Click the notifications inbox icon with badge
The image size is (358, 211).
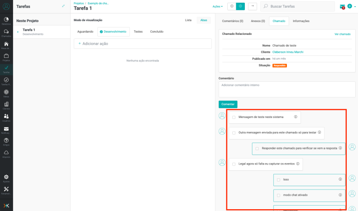(x=342, y=7)
